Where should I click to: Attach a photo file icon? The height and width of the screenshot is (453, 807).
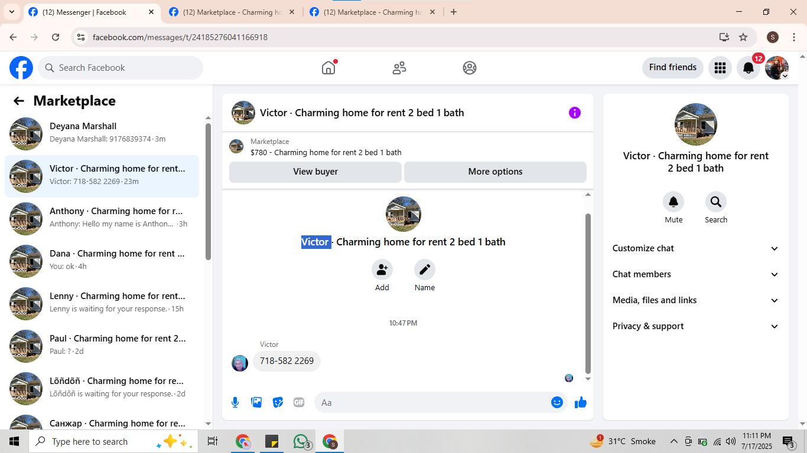pyautogui.click(x=256, y=402)
